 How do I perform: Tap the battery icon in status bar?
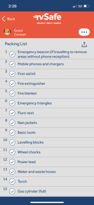click(86, 6)
